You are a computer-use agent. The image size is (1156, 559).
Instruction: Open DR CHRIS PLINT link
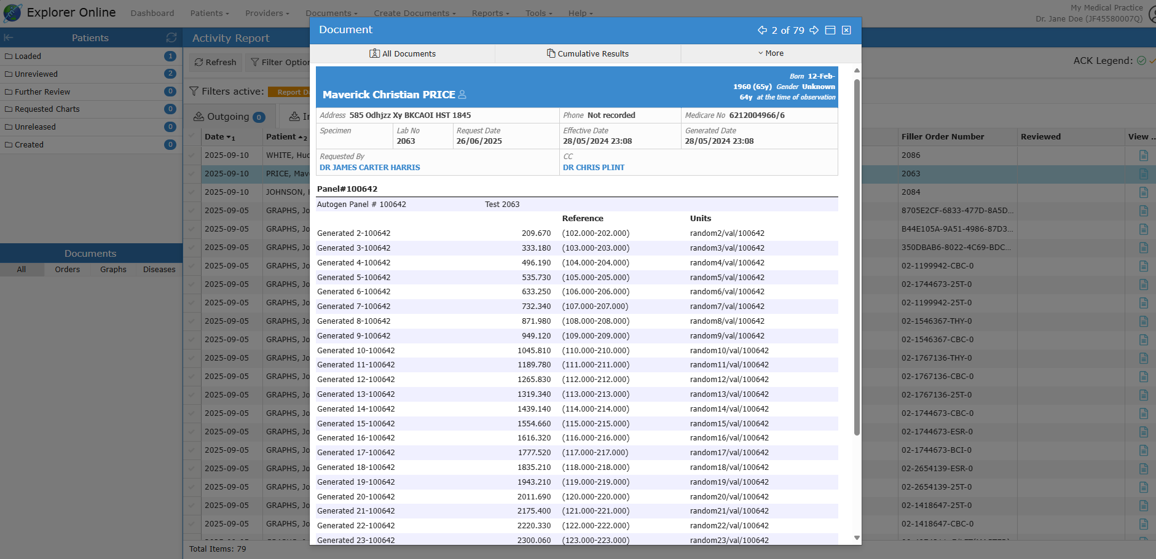[x=594, y=167]
